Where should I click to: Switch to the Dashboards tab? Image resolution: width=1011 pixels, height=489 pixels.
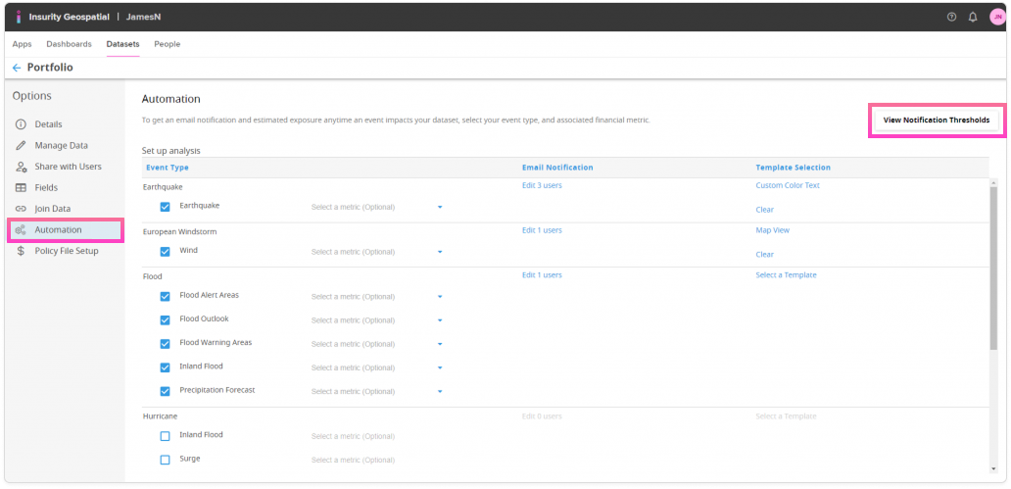(x=69, y=44)
